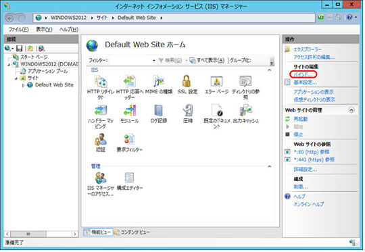This screenshot has width=365, height=252.
Task: Click the save icon in connections toolbar
Action: point(20,49)
